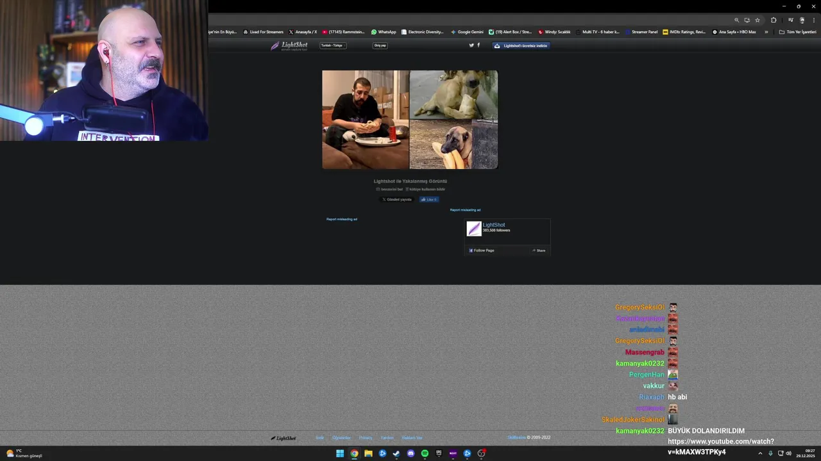Open the Turkish - Türkçe language dropdown
This screenshot has width=821, height=461.
333,45
